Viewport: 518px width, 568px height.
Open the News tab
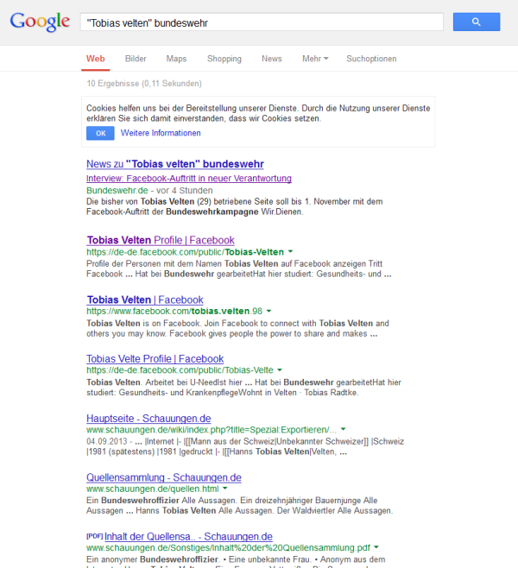(x=272, y=59)
